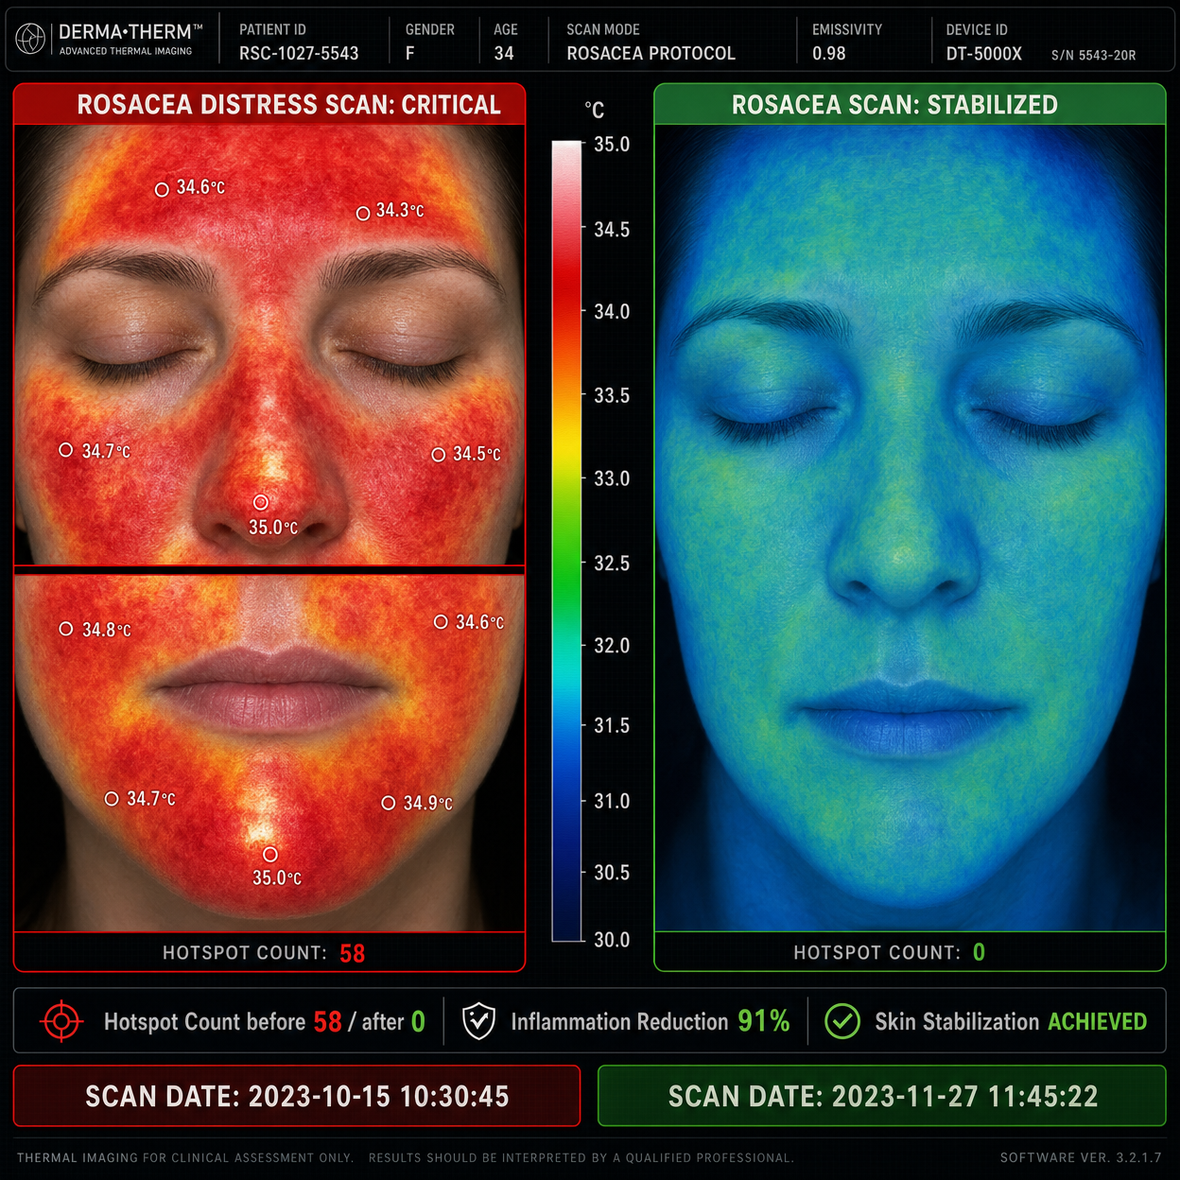
Task: Click the 33.0 scale tick label
Action: (612, 479)
